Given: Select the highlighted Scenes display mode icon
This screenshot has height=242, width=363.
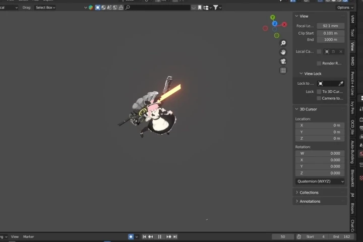Looking at the screenshot, I should (x=98, y=8).
